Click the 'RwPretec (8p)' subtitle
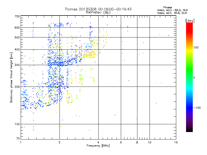This screenshot has width=207, height=155. click(98, 12)
